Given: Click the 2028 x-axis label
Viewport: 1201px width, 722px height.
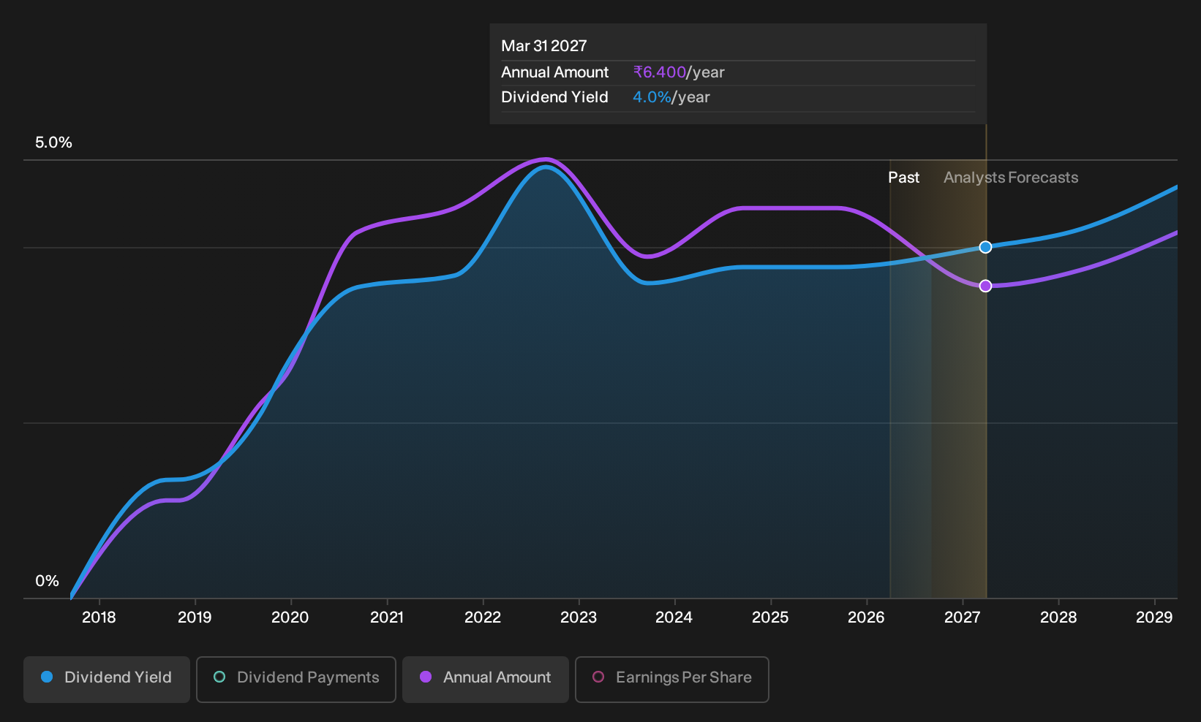Looking at the screenshot, I should [x=1058, y=617].
